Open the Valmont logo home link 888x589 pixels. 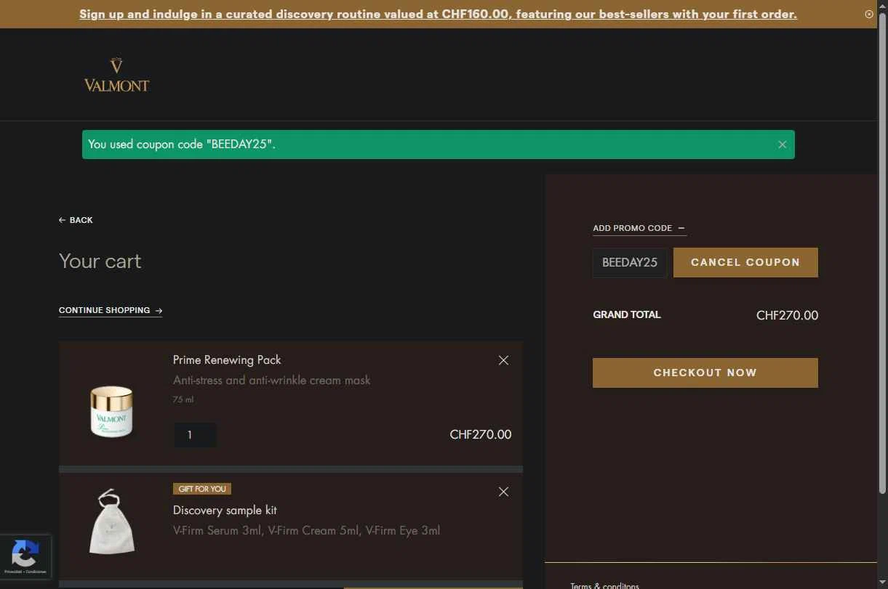[116, 75]
